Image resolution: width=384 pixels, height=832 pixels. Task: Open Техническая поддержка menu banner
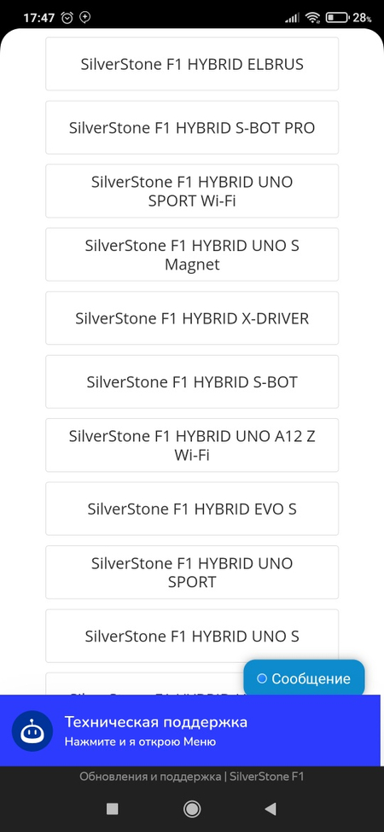tap(190, 730)
